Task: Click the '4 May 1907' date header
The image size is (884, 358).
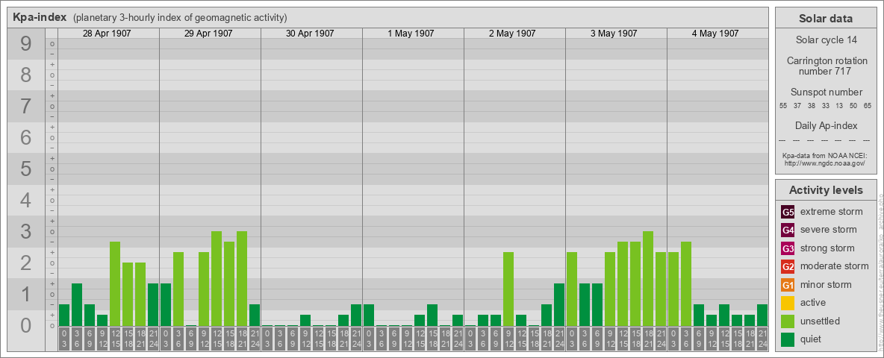Action: coord(715,34)
